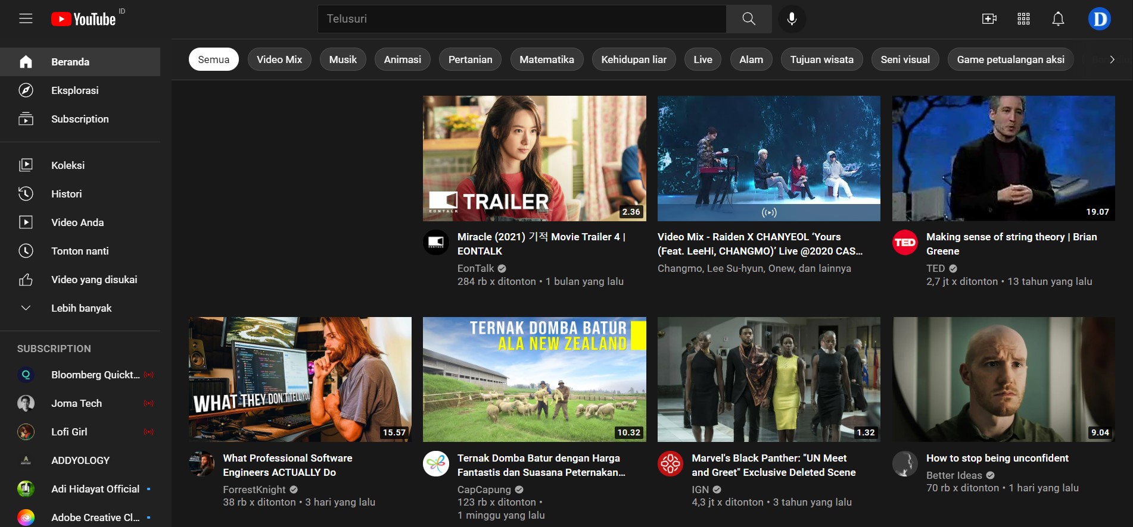Open Adobe Creative Cloud channel avatar

click(26, 517)
